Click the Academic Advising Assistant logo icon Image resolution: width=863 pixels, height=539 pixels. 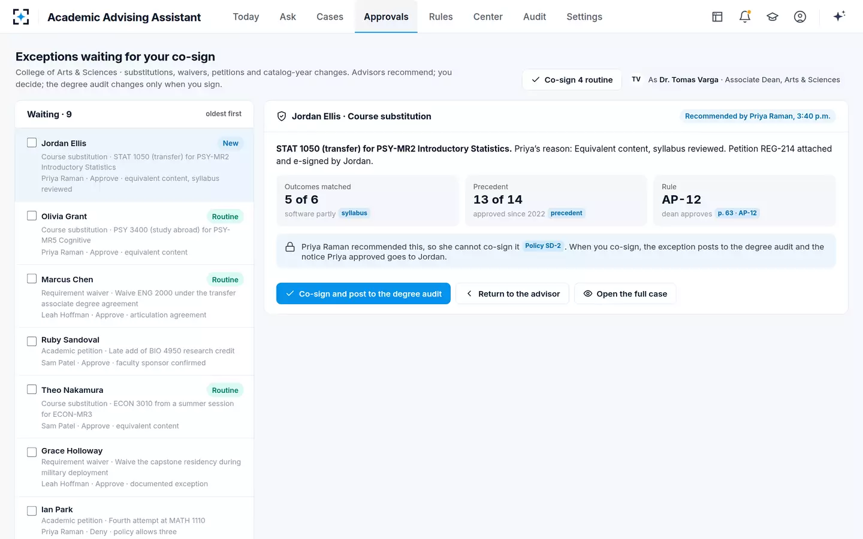tap(21, 17)
